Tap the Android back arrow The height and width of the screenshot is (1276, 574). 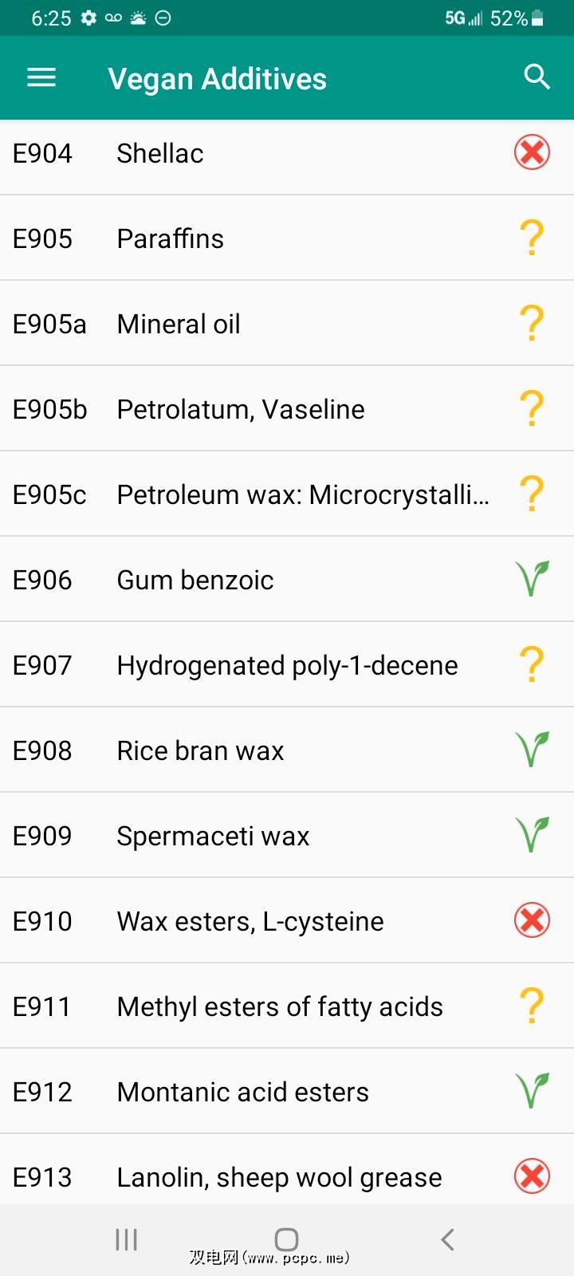coord(447,1239)
